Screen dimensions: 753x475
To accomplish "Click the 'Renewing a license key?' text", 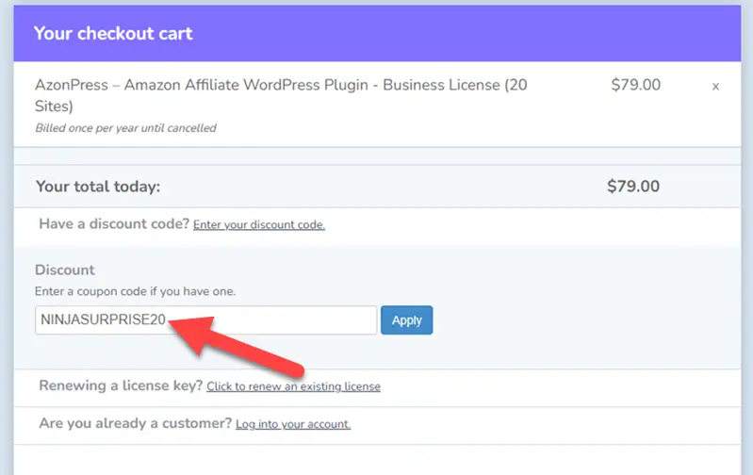I will tap(121, 385).
